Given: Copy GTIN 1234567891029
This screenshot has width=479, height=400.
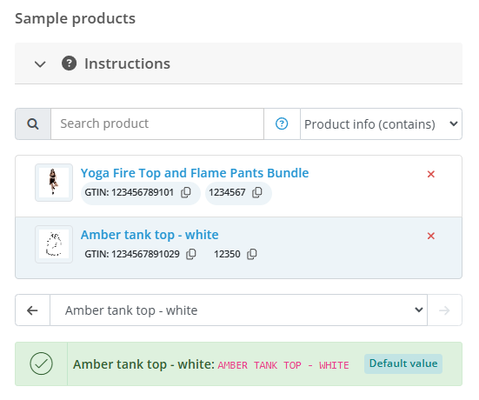Looking at the screenshot, I should pos(191,254).
